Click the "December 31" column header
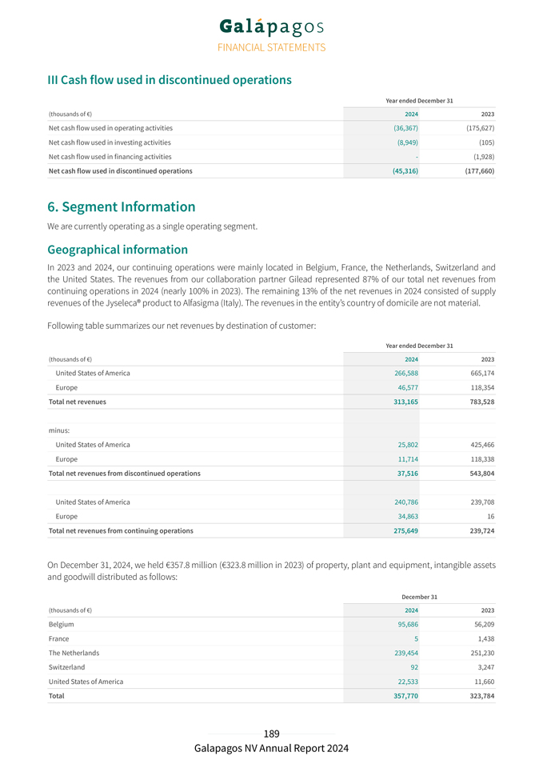The width and height of the screenshot is (543, 768). (x=419, y=597)
